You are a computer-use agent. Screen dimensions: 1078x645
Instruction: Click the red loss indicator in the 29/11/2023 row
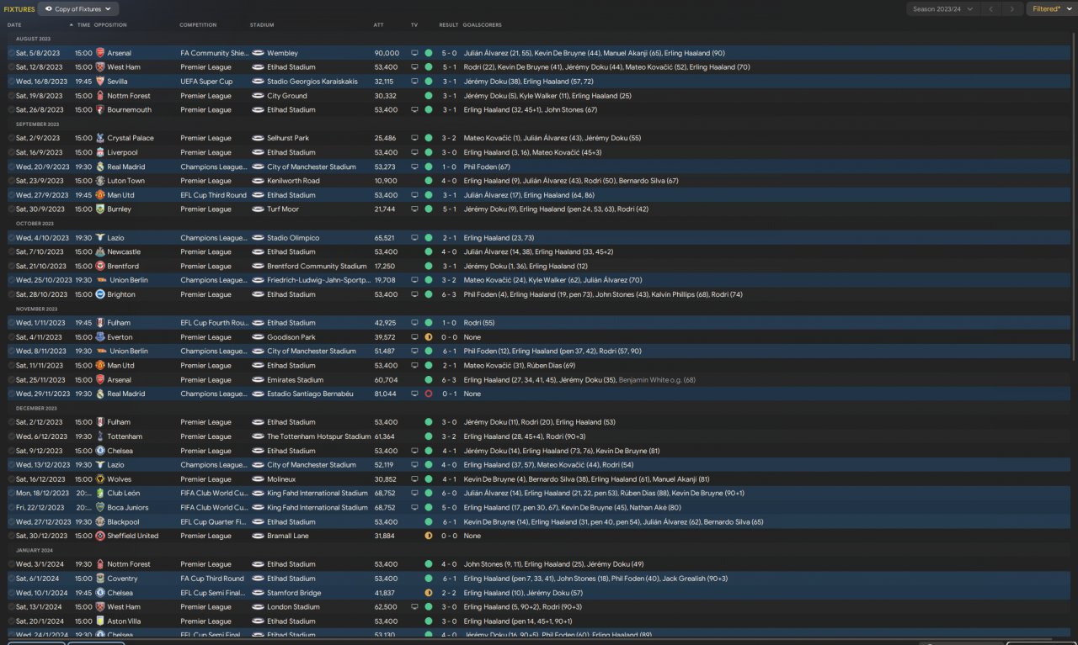[x=429, y=394]
